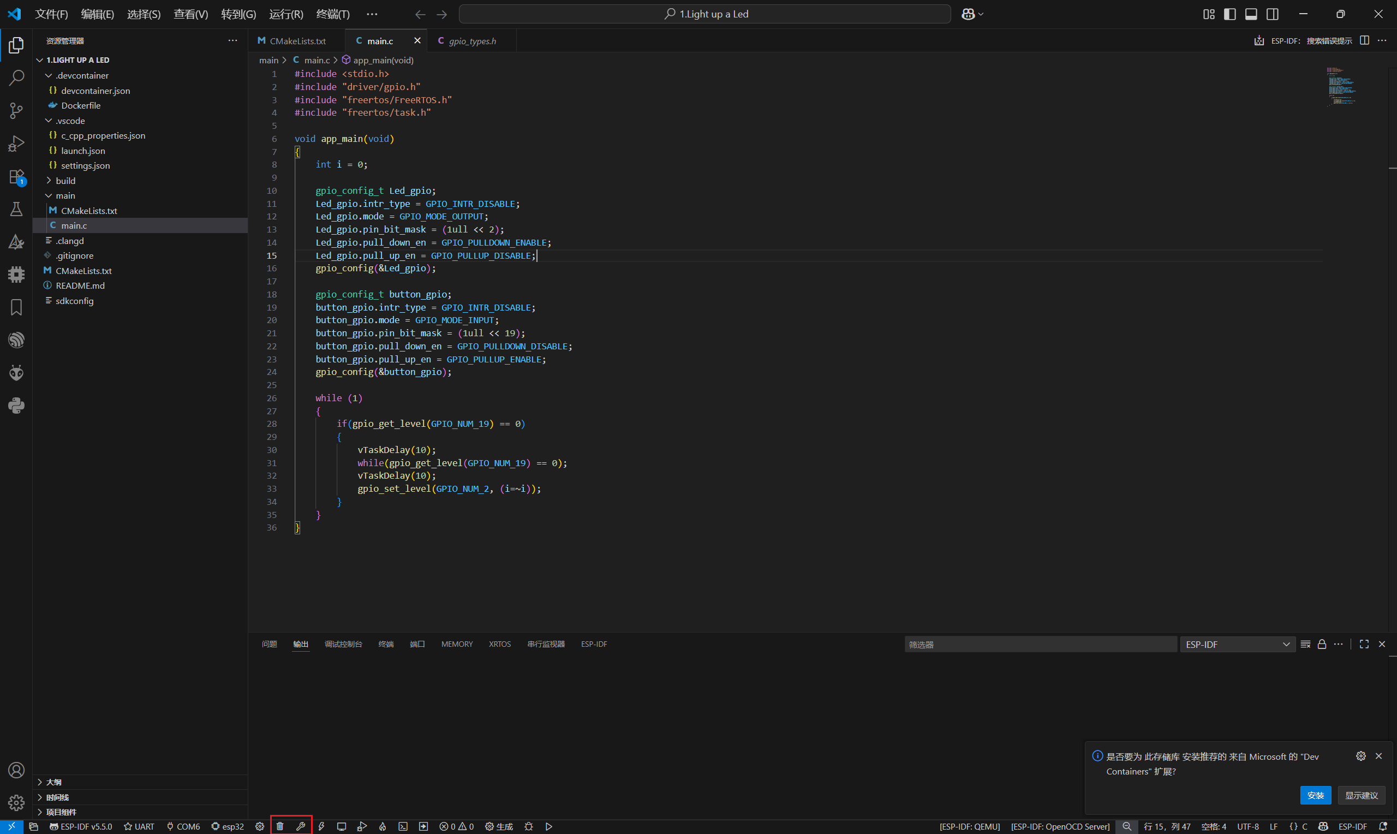The height and width of the screenshot is (834, 1397).
Task: Click the build project wrench icon
Action: (301, 826)
